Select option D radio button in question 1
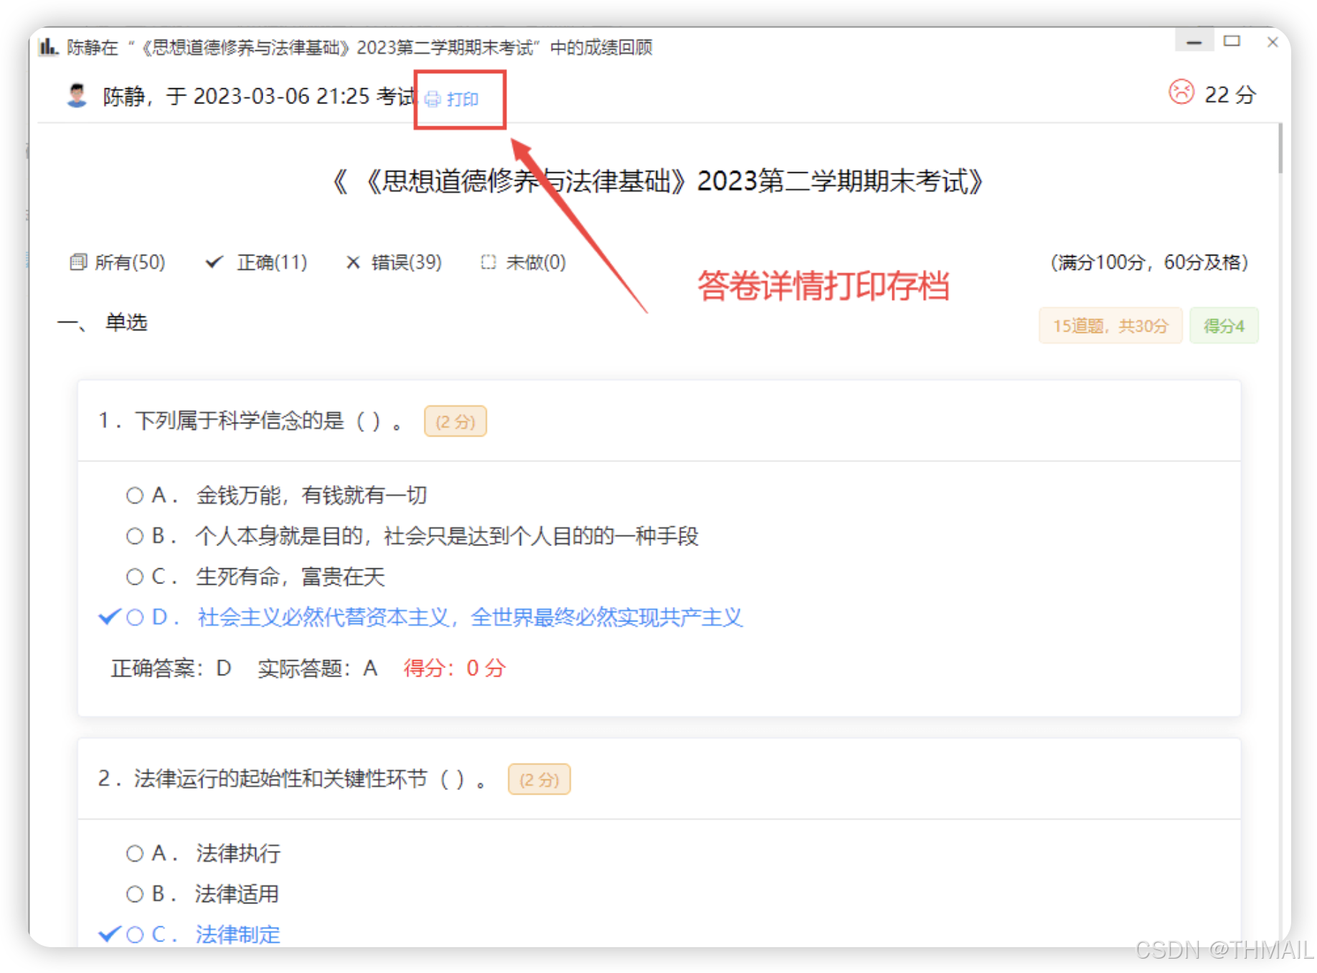The width and height of the screenshot is (1317, 973). click(x=135, y=617)
